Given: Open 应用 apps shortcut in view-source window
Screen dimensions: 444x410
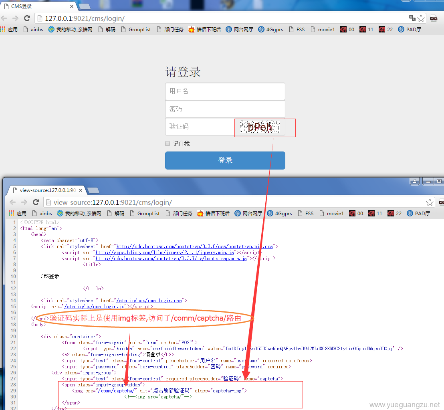Looking at the screenshot, I should coord(18,213).
